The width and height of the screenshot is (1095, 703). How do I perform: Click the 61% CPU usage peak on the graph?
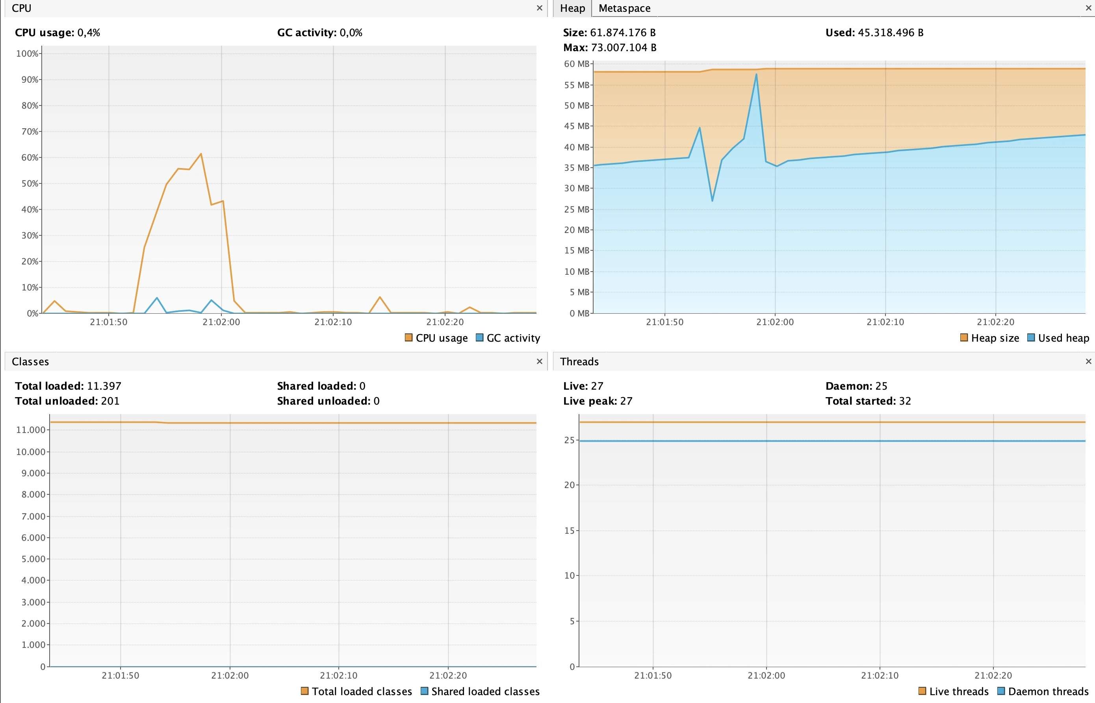point(201,154)
